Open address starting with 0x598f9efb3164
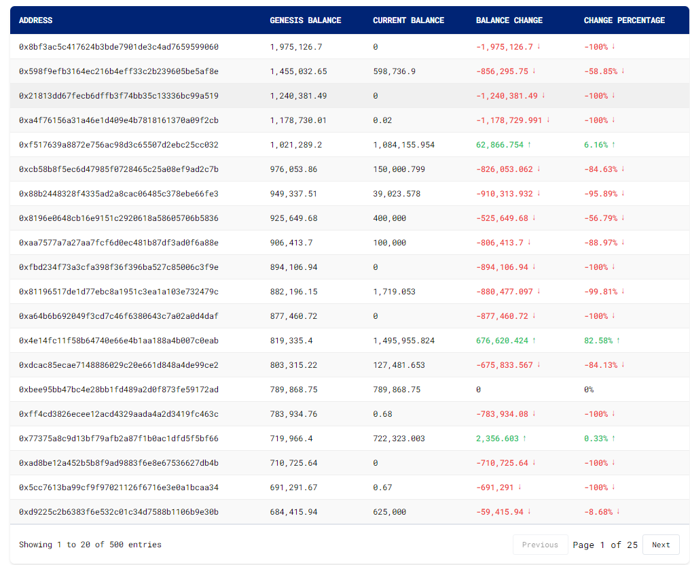This screenshot has height=565, width=690. (118, 71)
